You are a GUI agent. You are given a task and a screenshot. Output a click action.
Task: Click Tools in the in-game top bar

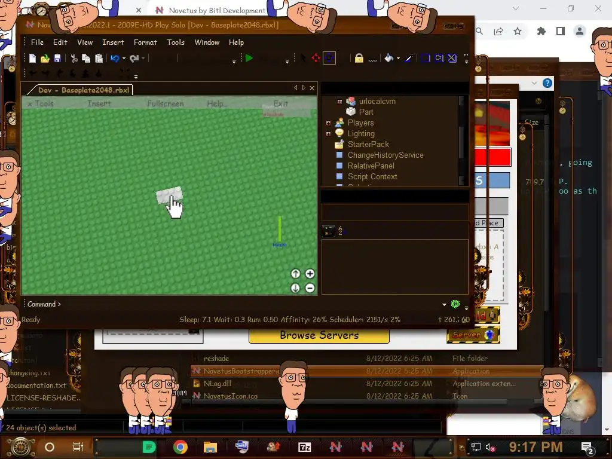coord(44,104)
